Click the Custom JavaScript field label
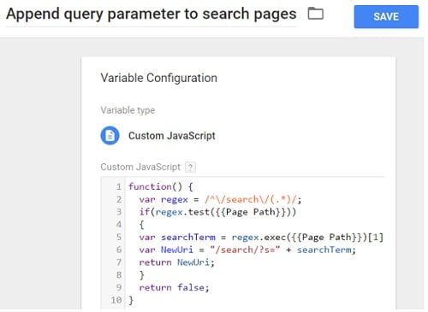Screen dimensions: 428x312 point(140,167)
